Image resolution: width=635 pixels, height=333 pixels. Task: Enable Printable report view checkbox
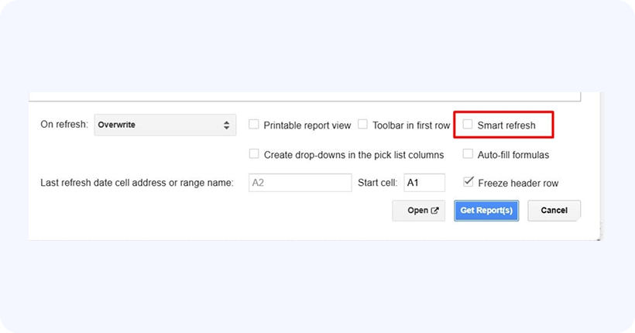(254, 124)
